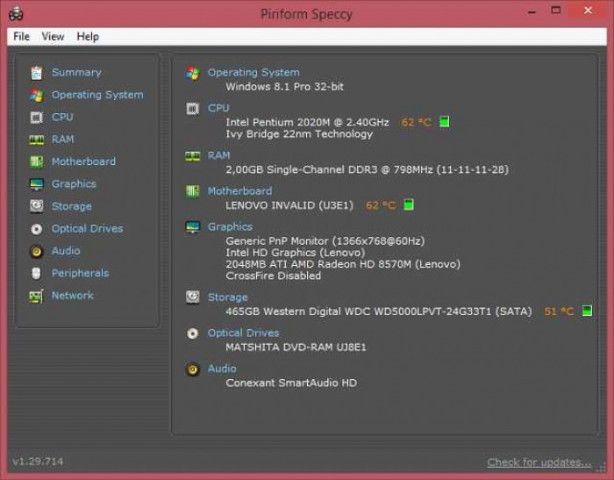Go to the Operating System section in the sidebar
614x480 pixels.
coord(97,95)
